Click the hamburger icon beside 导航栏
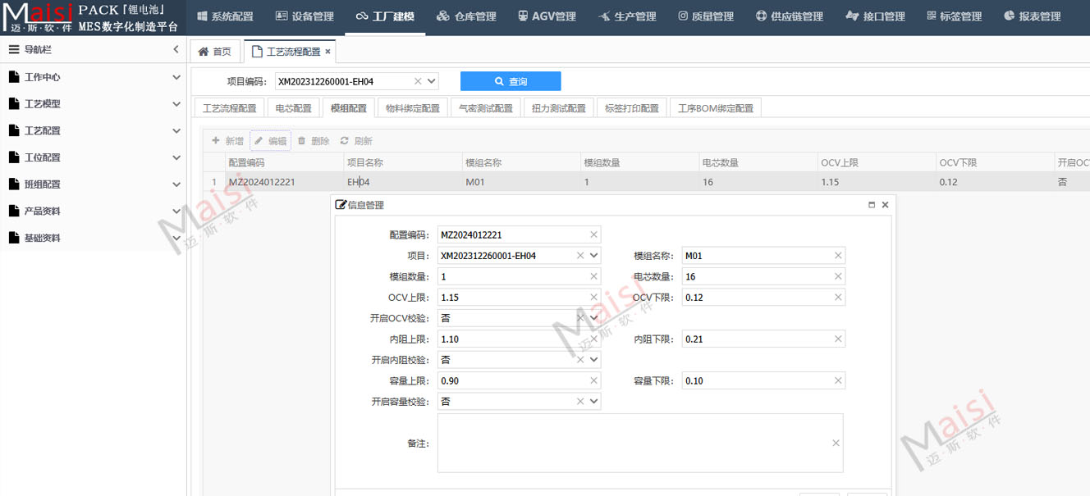Viewport: 1090px width, 496px height. point(13,49)
